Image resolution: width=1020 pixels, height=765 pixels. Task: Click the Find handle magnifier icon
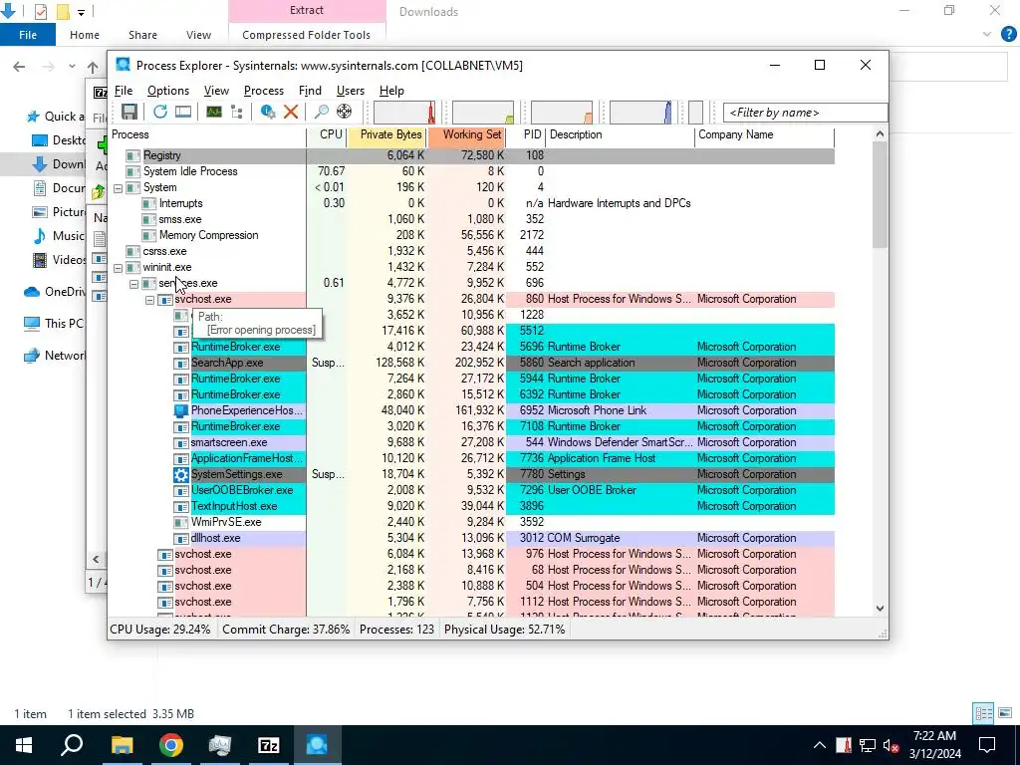(x=321, y=112)
